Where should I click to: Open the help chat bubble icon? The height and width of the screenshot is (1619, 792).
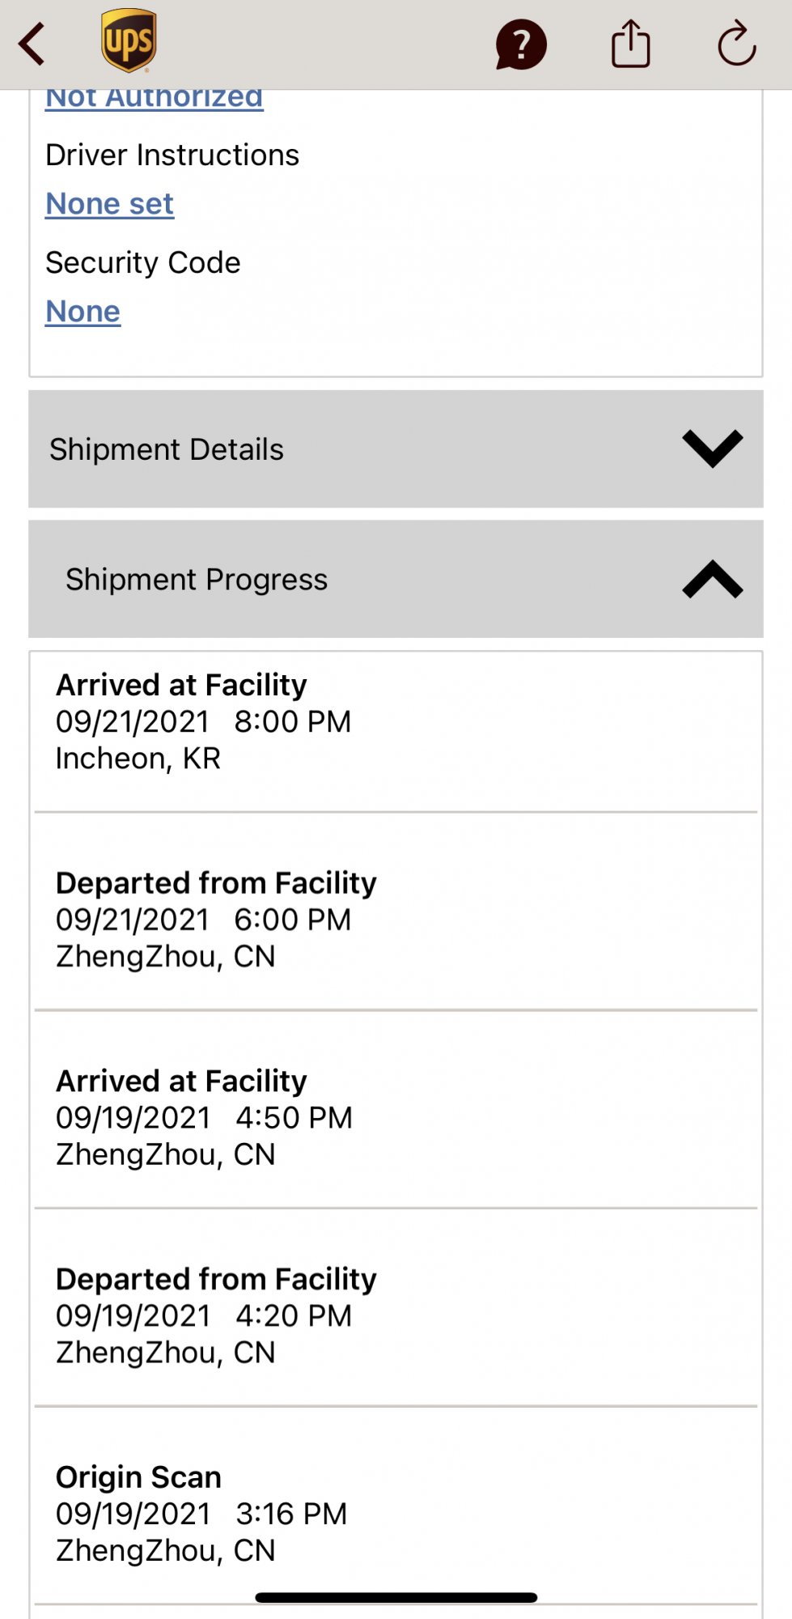pos(521,45)
